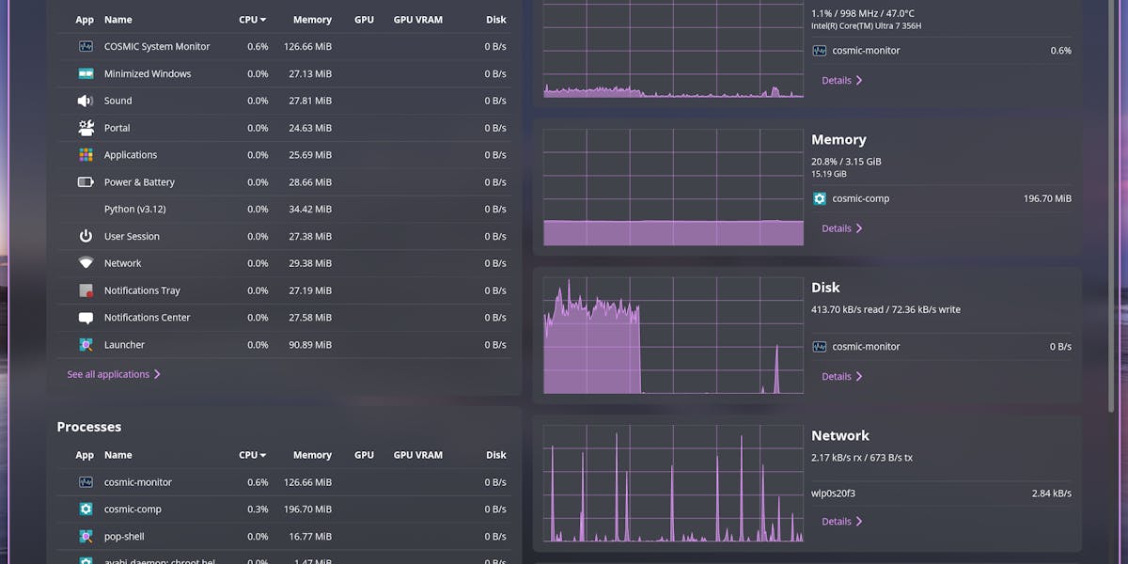Select the Sound speaker icon row
This screenshot has width=1128, height=564.
point(287,101)
